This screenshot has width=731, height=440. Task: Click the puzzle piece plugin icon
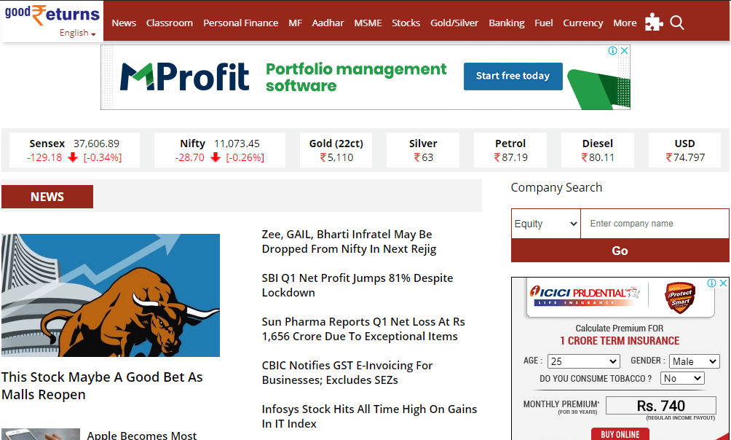coord(654,22)
